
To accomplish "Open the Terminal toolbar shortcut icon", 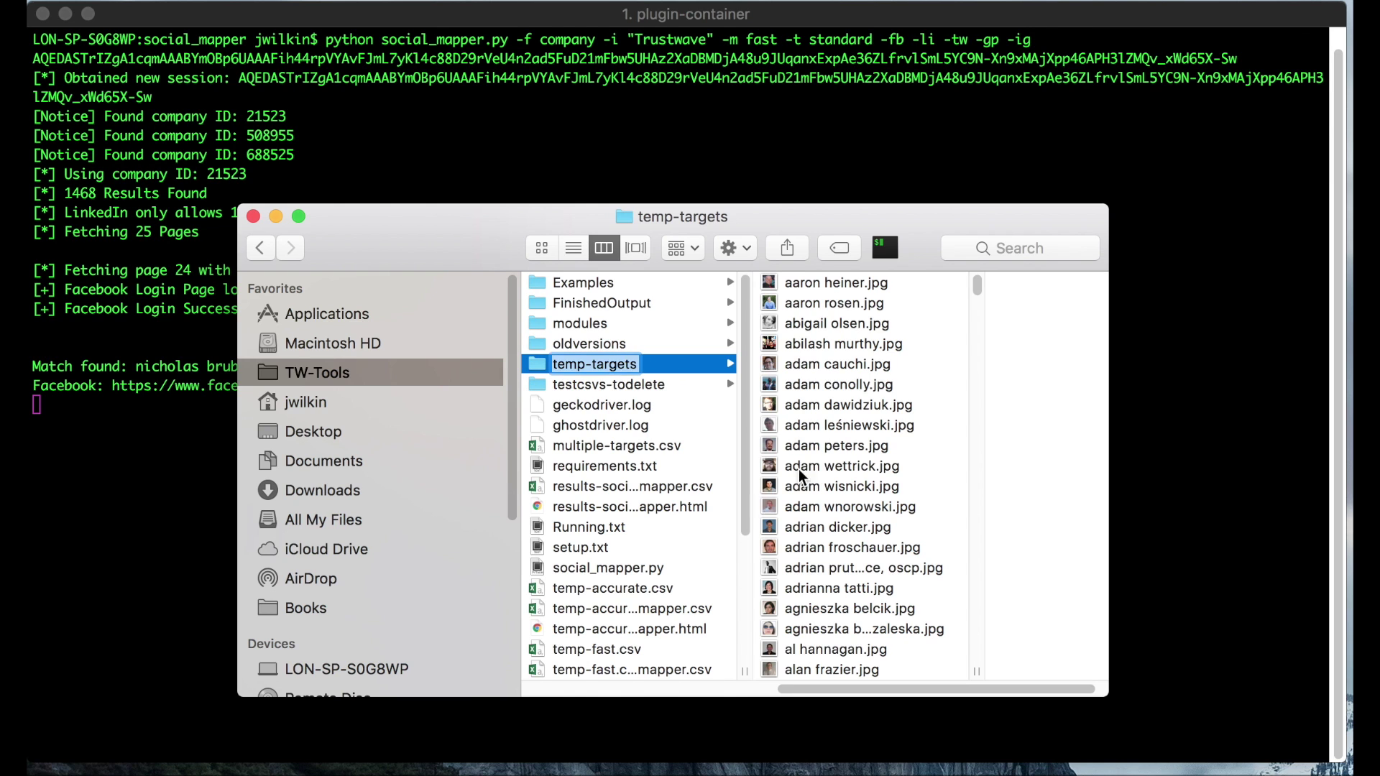I will [885, 248].
